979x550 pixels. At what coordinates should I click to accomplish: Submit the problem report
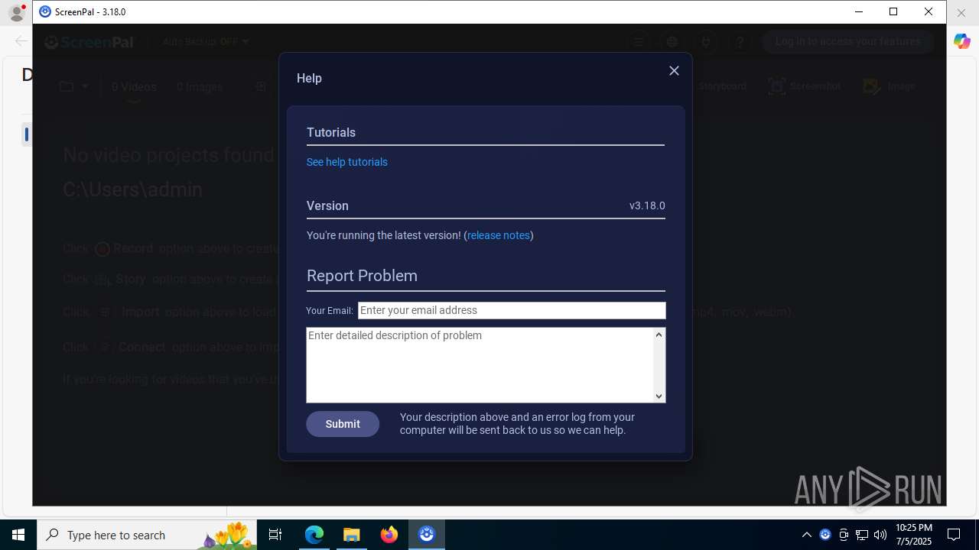(343, 424)
